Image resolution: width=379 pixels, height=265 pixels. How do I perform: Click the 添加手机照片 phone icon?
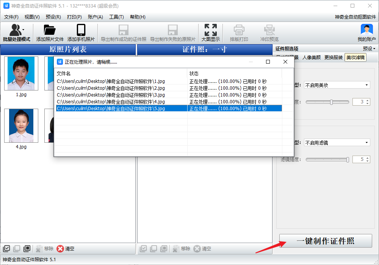[x=81, y=30]
